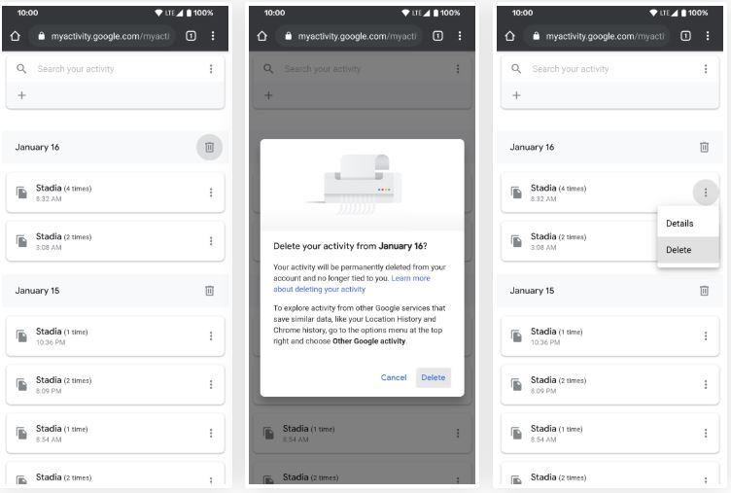This screenshot has width=731, height=493.
Task: Click plus filter icon in left phone
Action: pos(21,95)
